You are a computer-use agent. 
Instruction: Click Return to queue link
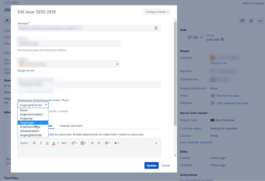click(254, 3)
